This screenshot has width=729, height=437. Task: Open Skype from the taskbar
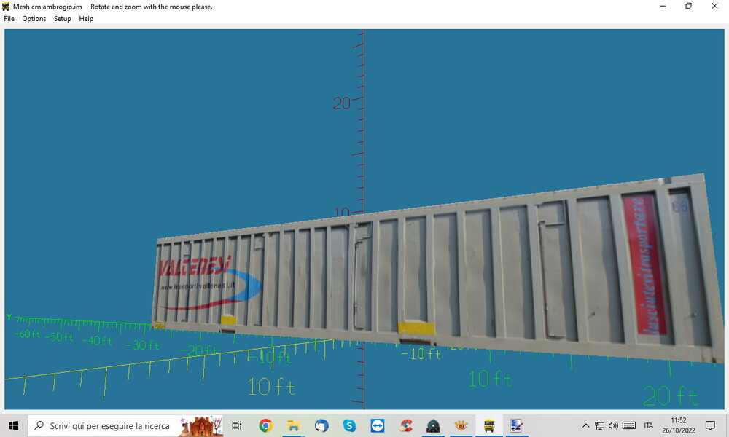click(349, 425)
